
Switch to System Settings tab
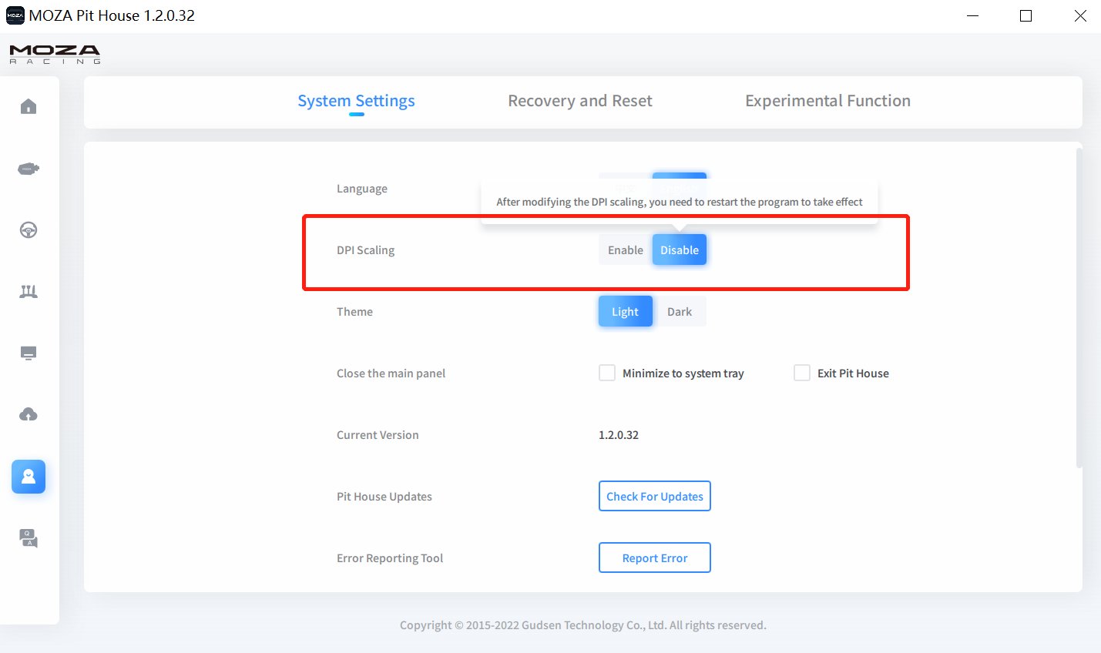click(356, 101)
